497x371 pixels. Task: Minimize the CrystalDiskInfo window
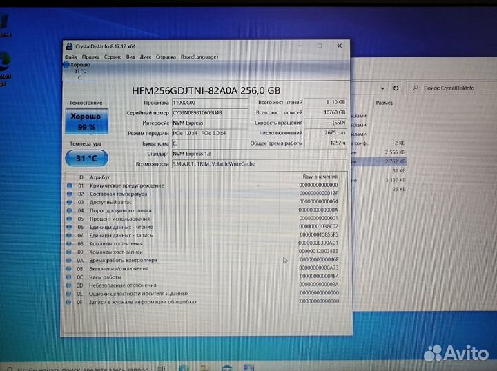(x=300, y=46)
